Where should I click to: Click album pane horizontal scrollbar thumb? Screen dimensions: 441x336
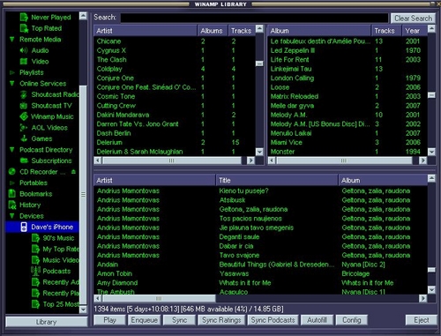[x=344, y=161]
